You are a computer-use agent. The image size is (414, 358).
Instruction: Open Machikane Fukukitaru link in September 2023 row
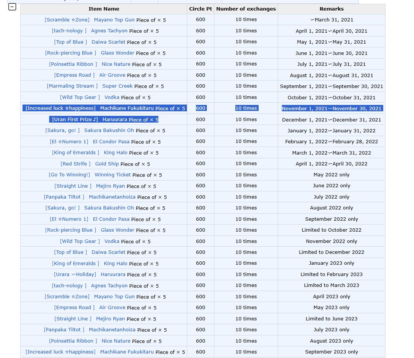[127, 352]
